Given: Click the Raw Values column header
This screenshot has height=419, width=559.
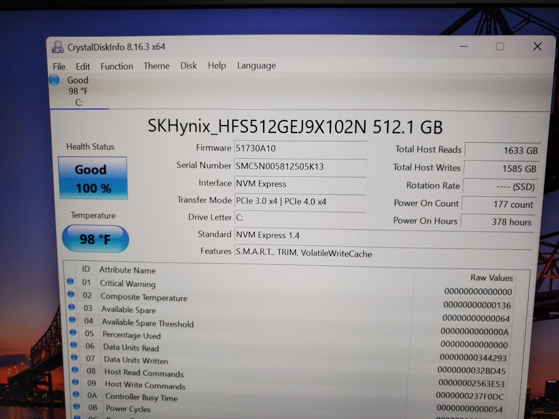Looking at the screenshot, I should point(492,278).
